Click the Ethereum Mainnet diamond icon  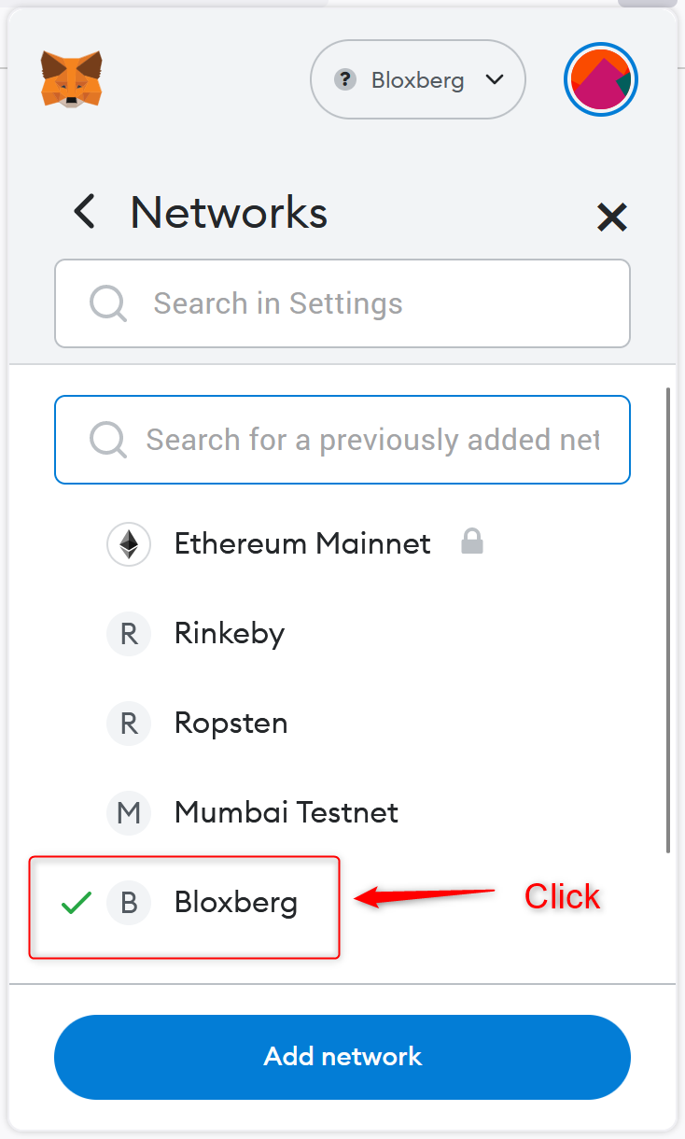(x=129, y=544)
